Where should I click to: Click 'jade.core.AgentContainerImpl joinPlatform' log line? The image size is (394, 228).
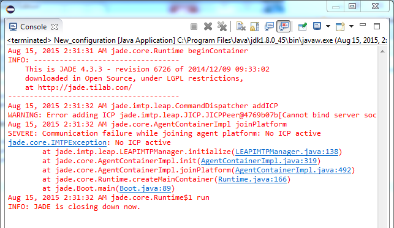pos(147,124)
